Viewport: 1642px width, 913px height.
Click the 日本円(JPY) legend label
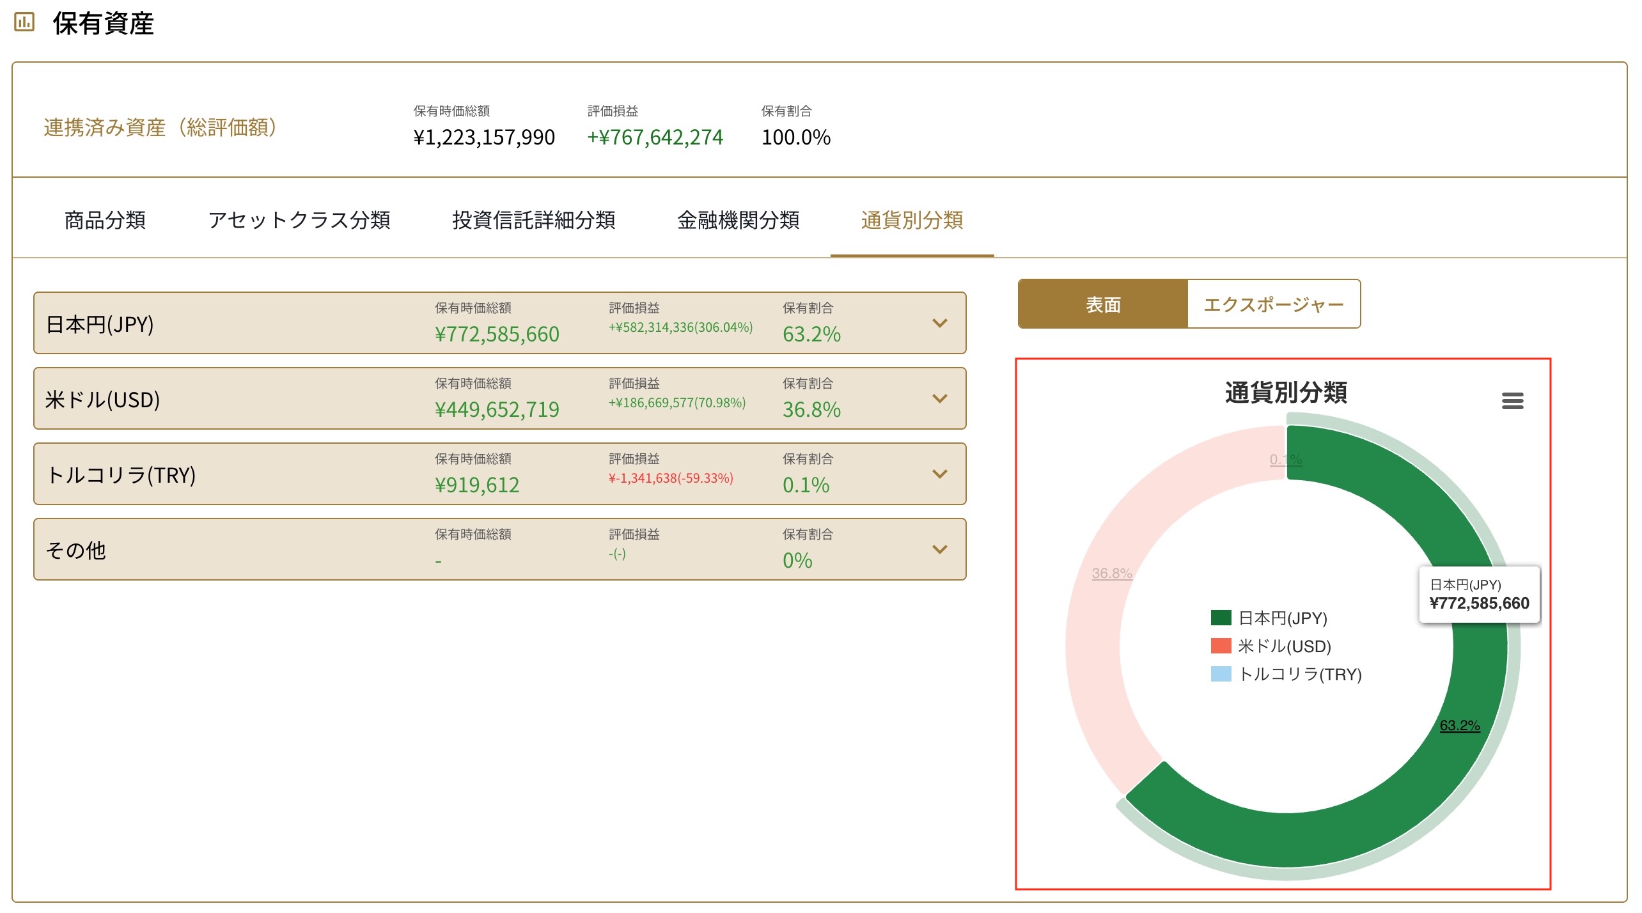(1283, 618)
